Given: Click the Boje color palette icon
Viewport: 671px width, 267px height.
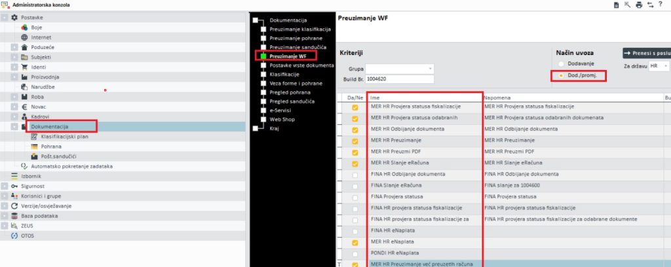Looking at the screenshot, I should pyautogui.click(x=24, y=27).
